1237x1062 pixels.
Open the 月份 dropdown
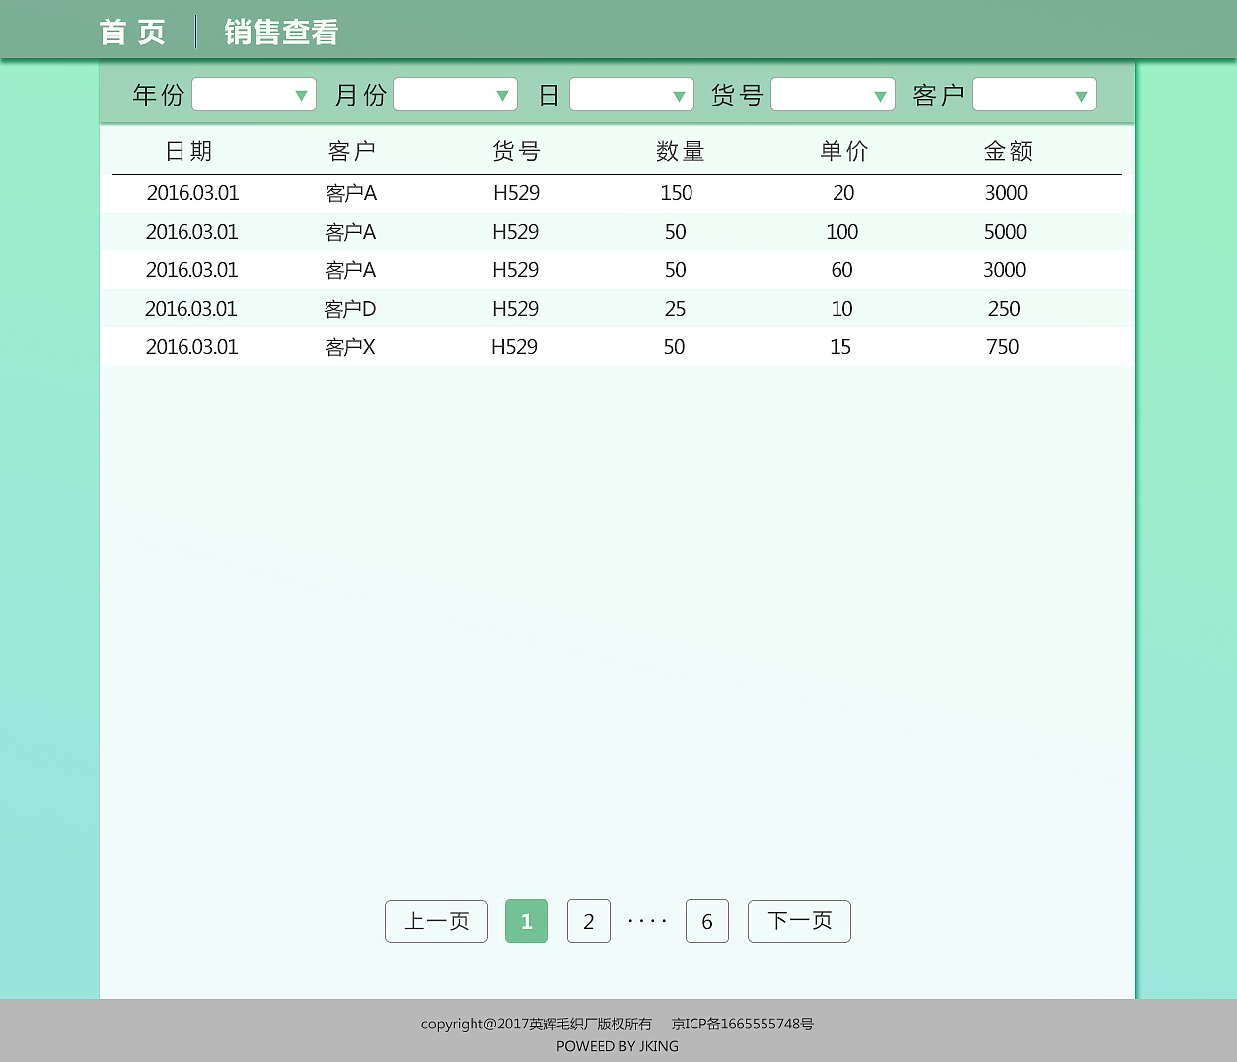click(x=455, y=95)
